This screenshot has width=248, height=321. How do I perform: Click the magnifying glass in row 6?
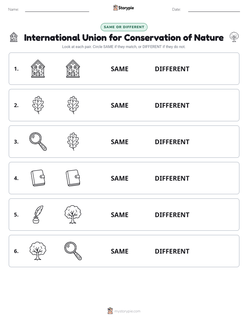coord(73,251)
